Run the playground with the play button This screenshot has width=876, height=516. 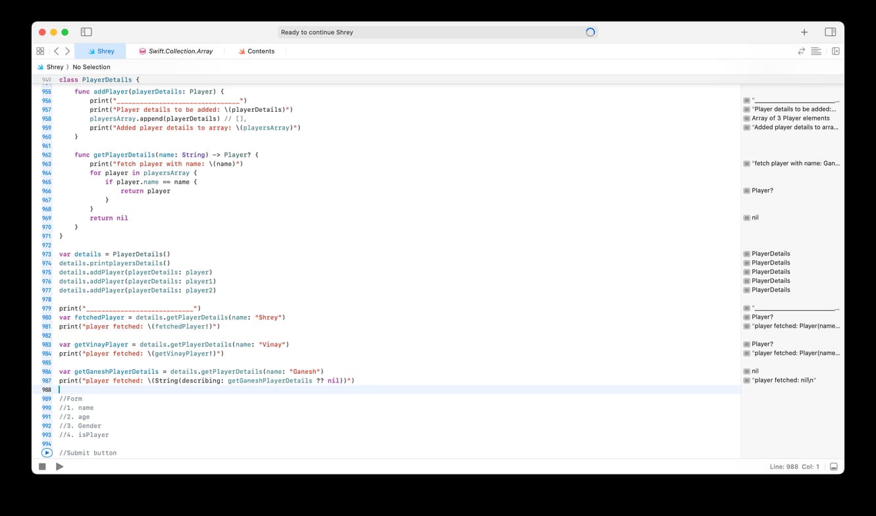59,466
